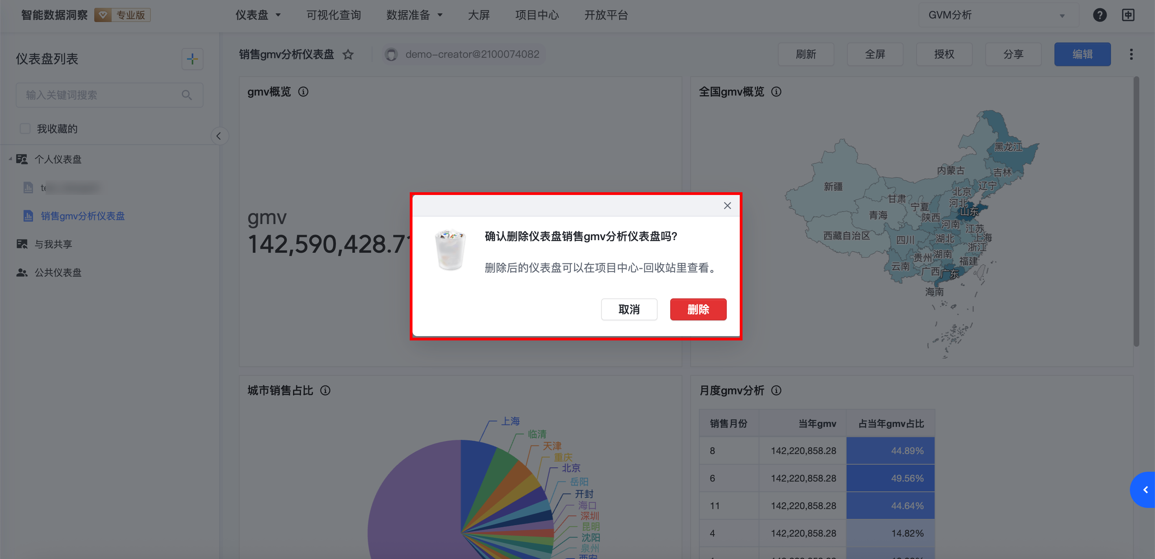Click the info icon beside gmv概览
Image resolution: width=1155 pixels, height=559 pixels.
tap(304, 92)
